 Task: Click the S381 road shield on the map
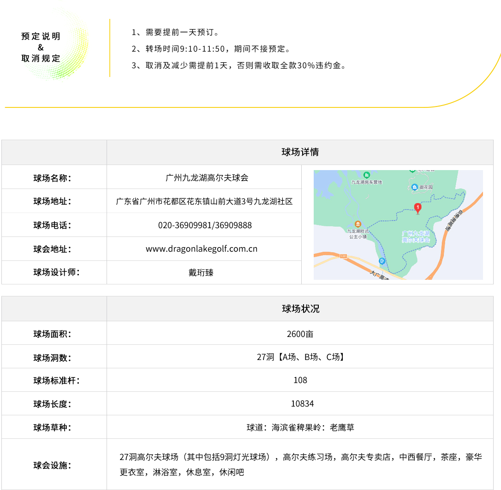[x=343, y=256]
